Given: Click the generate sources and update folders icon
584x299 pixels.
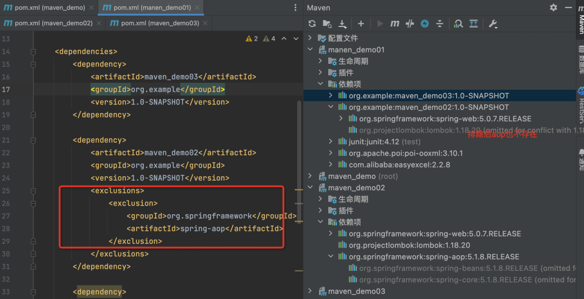Looking at the screenshot, I should point(327,24).
